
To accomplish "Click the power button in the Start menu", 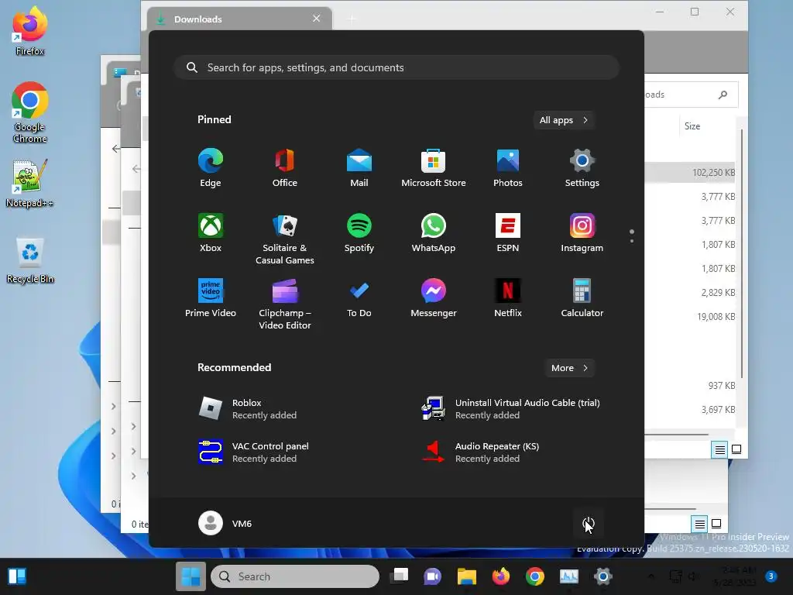I will [589, 523].
